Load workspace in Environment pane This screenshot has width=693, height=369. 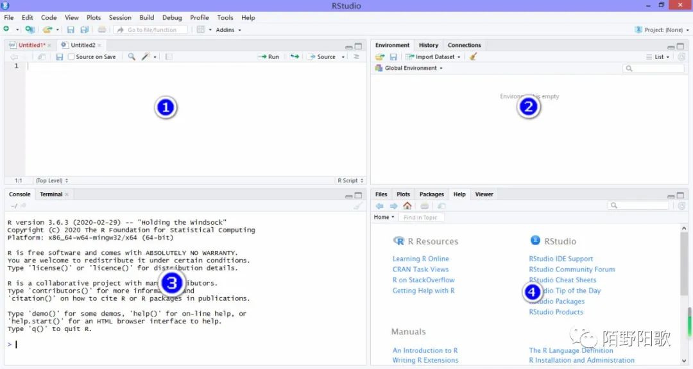pos(380,56)
